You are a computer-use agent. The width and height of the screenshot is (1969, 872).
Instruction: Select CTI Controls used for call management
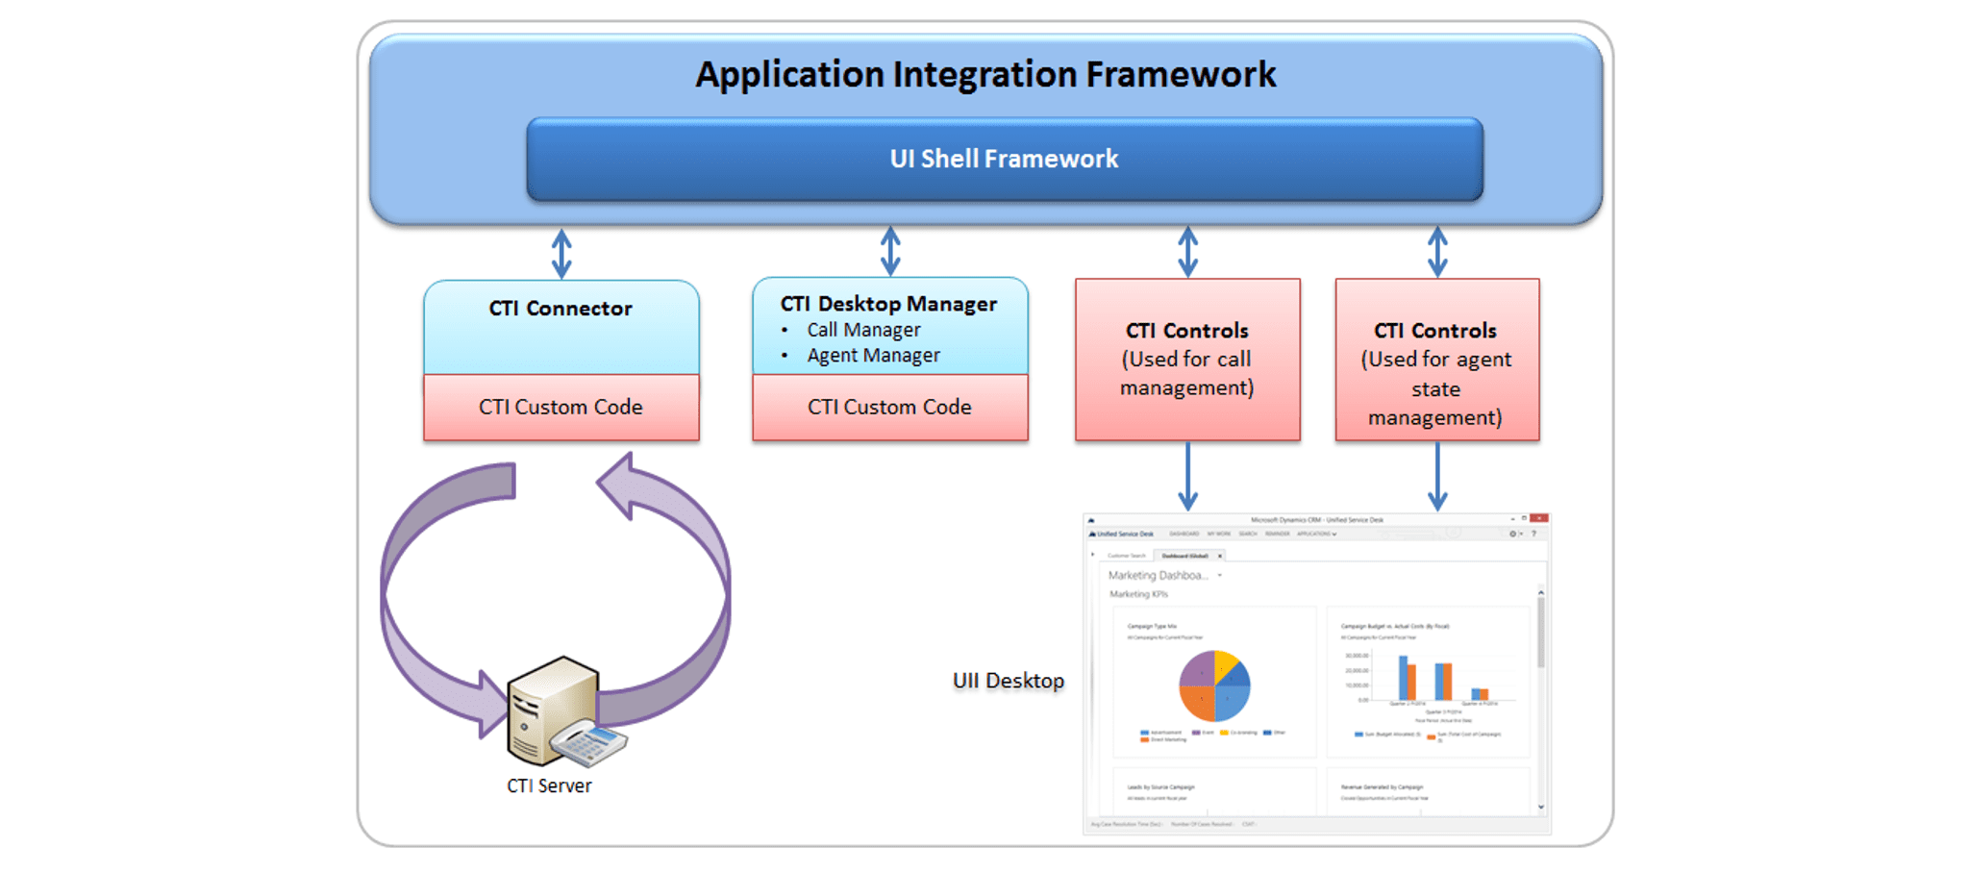tap(1187, 360)
